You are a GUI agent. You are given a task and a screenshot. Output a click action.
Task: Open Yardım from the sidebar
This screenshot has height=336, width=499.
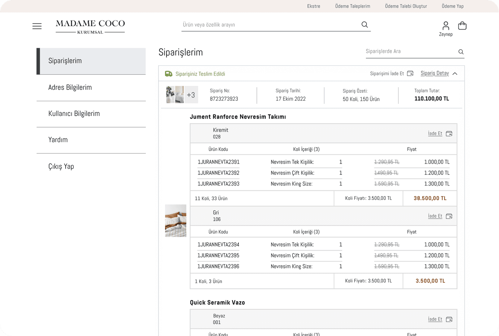(58, 140)
